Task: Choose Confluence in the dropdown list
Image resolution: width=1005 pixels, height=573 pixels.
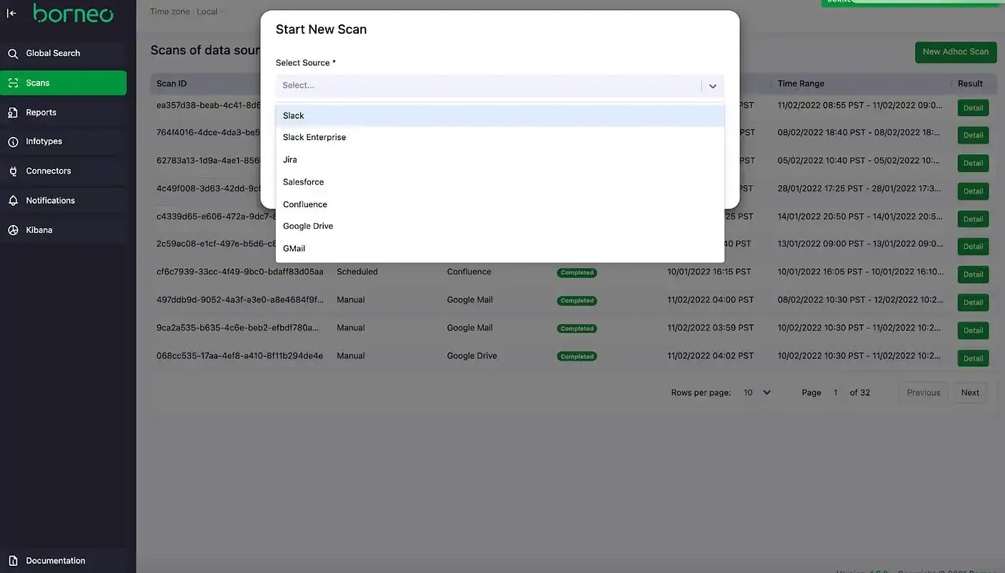Action: pos(500,204)
